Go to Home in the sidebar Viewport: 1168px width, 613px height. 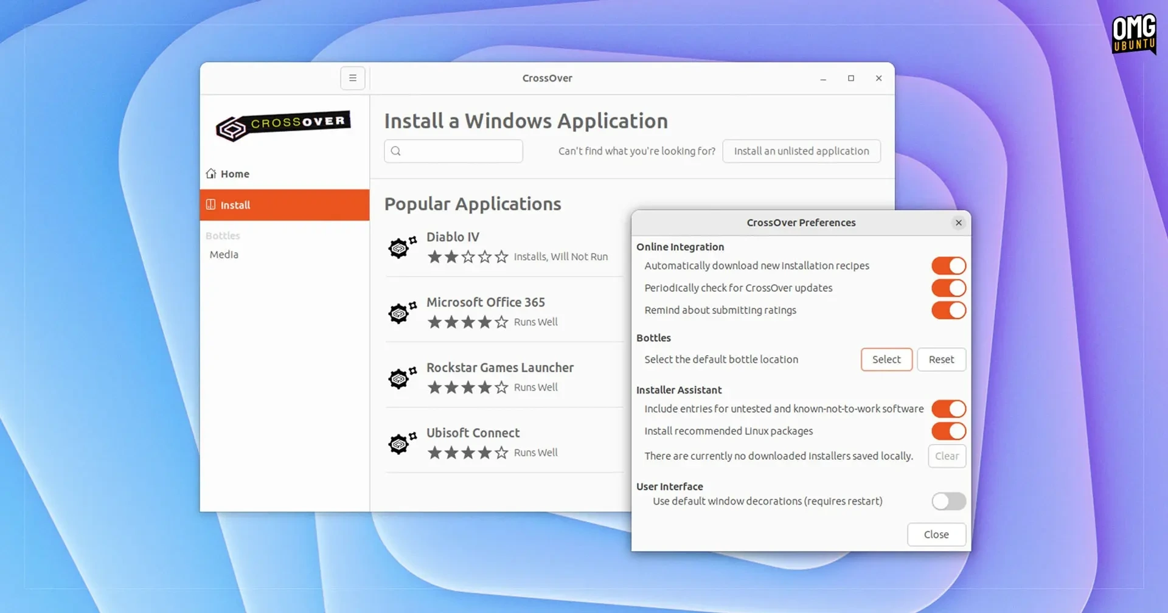tap(285, 174)
